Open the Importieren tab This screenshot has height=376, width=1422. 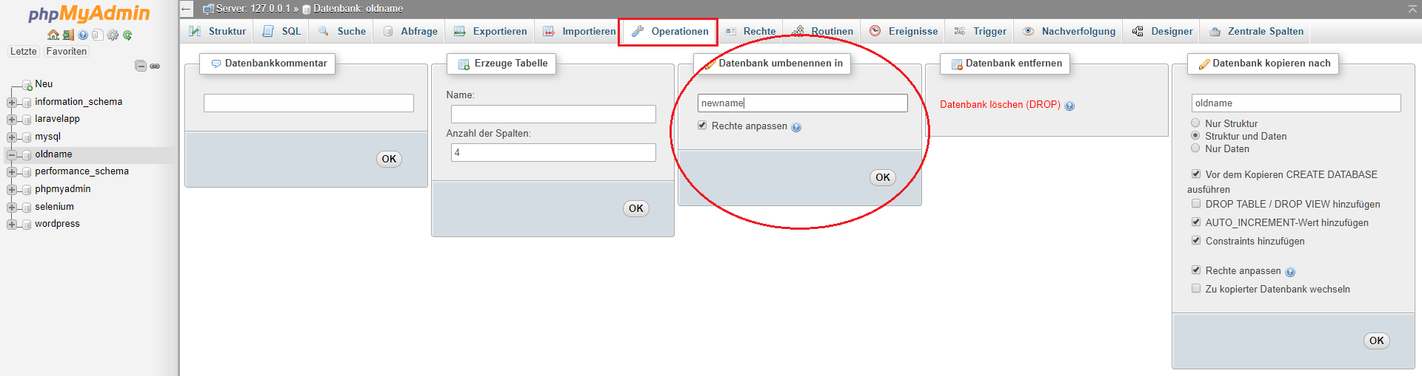tap(579, 31)
